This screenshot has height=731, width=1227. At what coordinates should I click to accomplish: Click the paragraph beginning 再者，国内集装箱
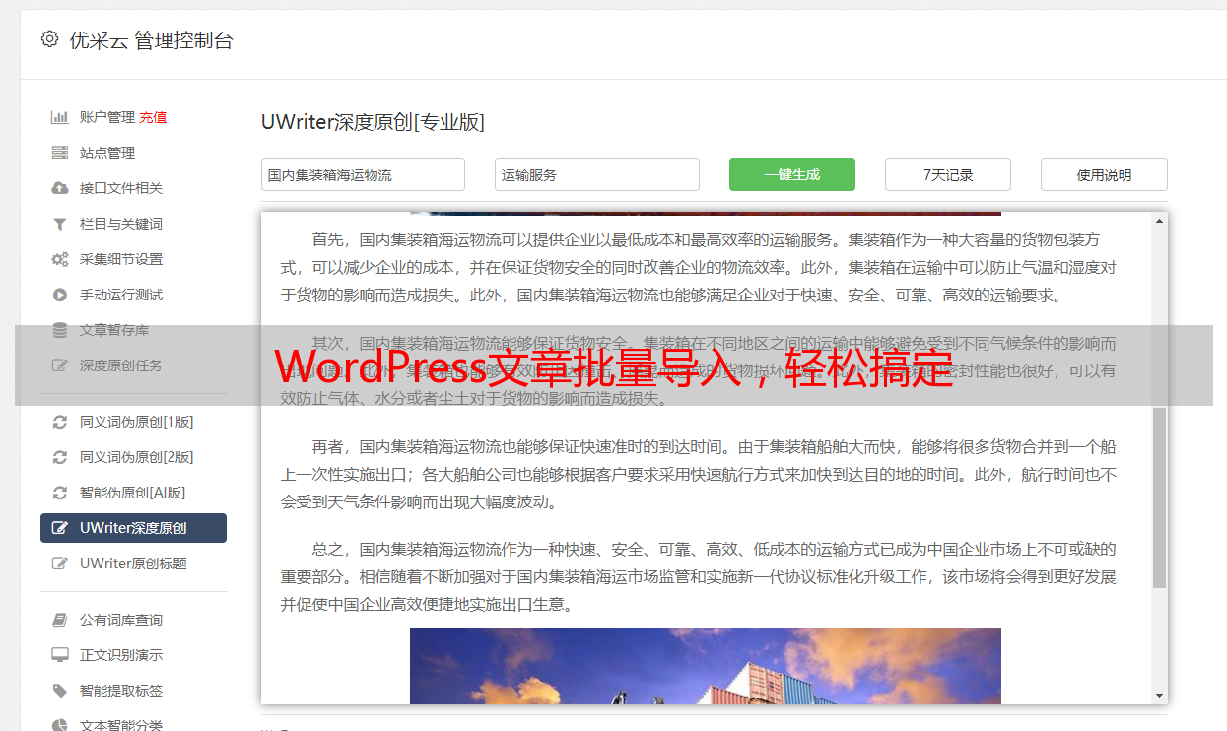[699, 474]
